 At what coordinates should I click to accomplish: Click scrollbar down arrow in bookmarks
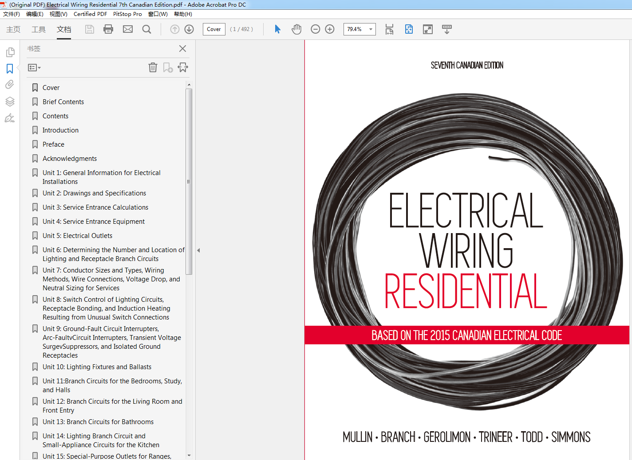pos(189,455)
